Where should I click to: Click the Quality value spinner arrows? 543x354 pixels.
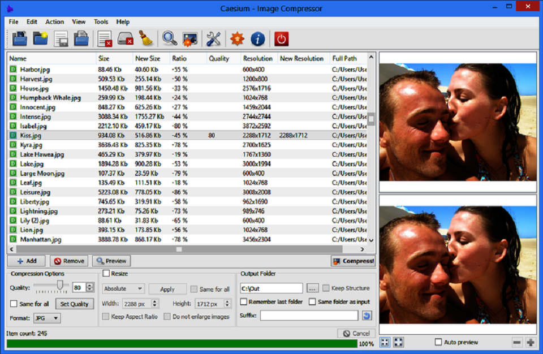coord(90,287)
